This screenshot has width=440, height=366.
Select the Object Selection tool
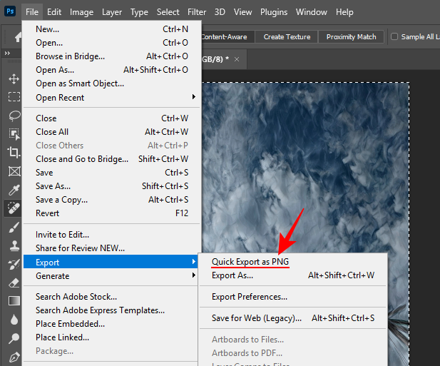[x=14, y=134]
